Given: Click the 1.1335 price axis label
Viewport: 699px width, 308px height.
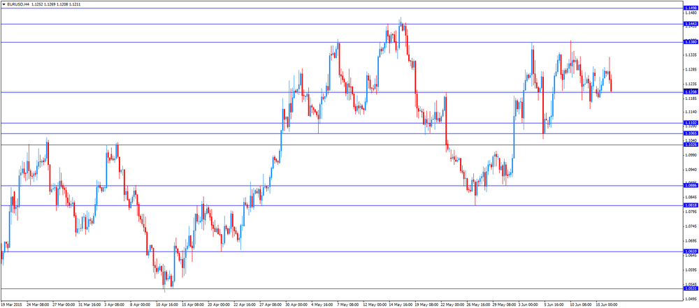Looking at the screenshot, I should (x=691, y=54).
